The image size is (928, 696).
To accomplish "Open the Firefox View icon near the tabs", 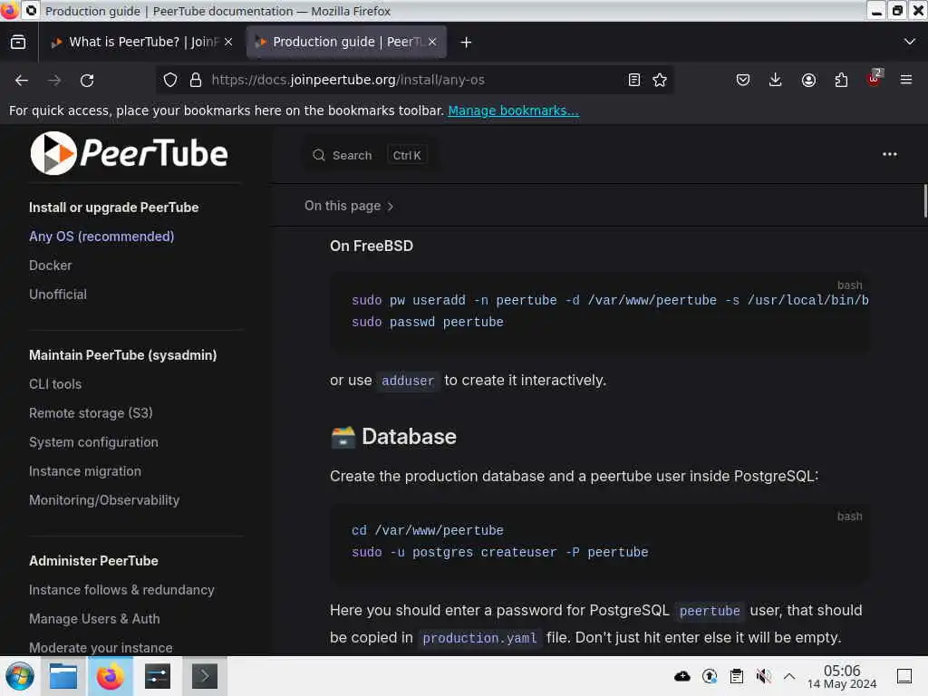I will [x=18, y=42].
